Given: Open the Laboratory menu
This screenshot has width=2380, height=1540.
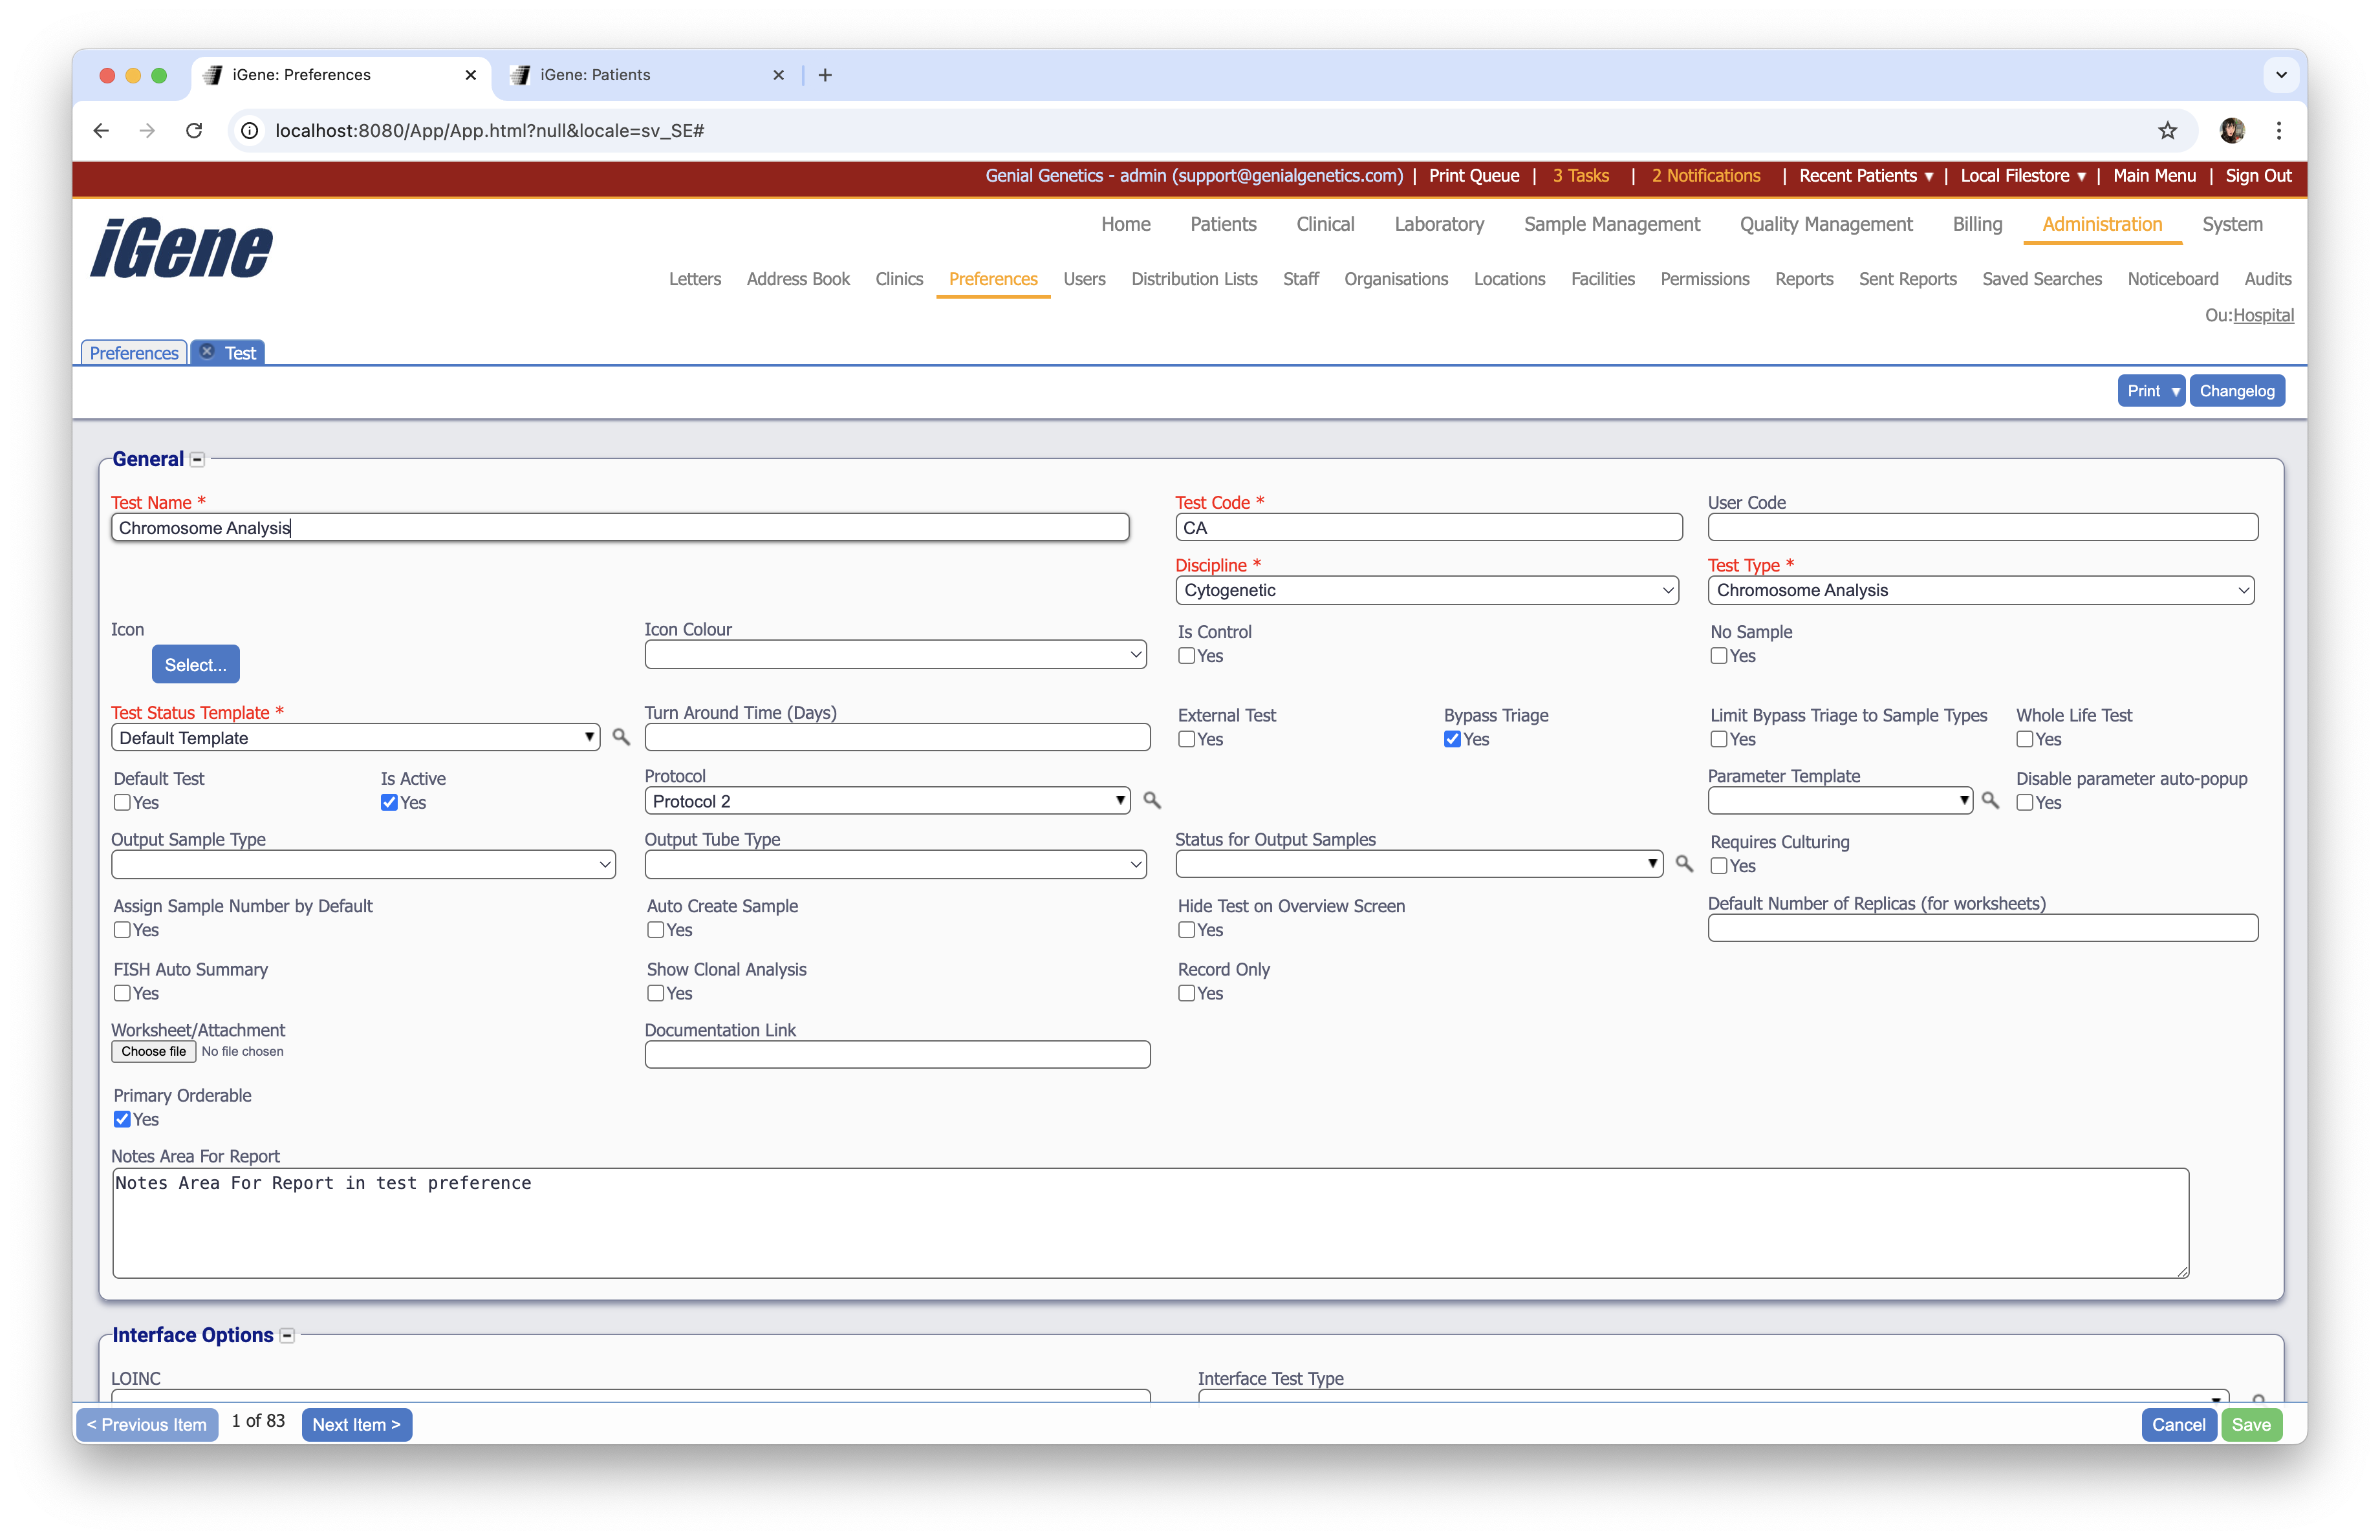Looking at the screenshot, I should 1438,224.
